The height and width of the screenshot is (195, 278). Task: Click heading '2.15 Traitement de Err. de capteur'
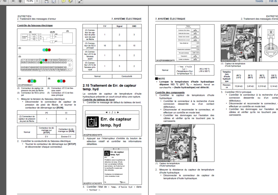click(109, 86)
